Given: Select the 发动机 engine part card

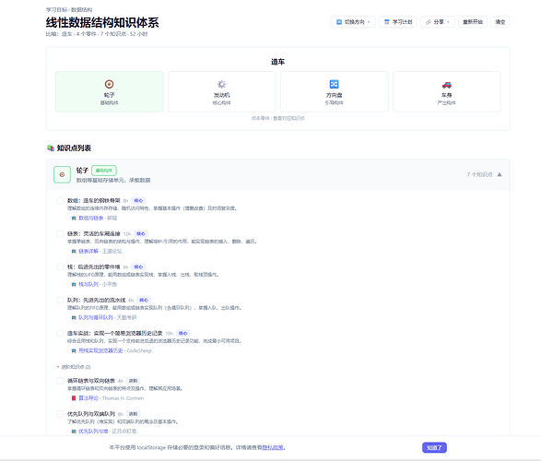Looking at the screenshot, I should click(x=222, y=91).
